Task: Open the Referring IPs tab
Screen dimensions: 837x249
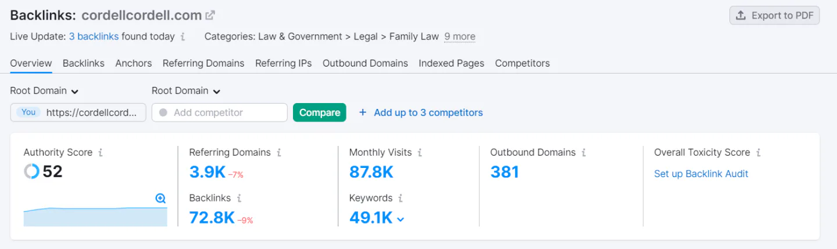Action: coord(284,63)
